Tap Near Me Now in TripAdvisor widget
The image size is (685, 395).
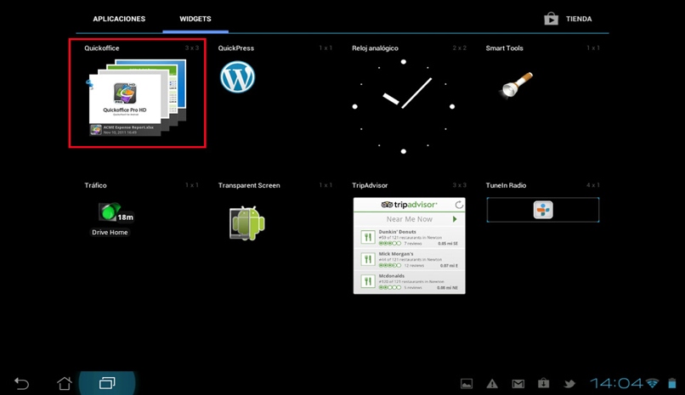coord(409,219)
